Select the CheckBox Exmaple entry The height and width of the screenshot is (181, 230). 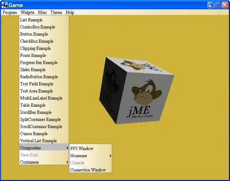click(44, 41)
